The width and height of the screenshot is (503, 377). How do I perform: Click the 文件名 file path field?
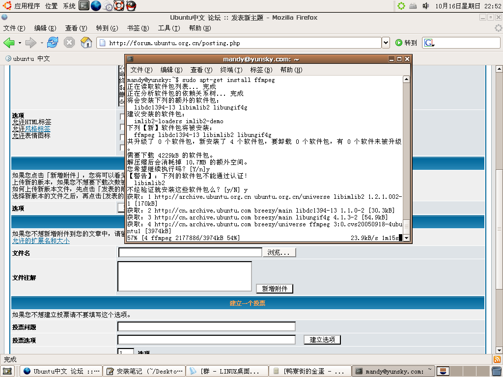click(x=190, y=253)
